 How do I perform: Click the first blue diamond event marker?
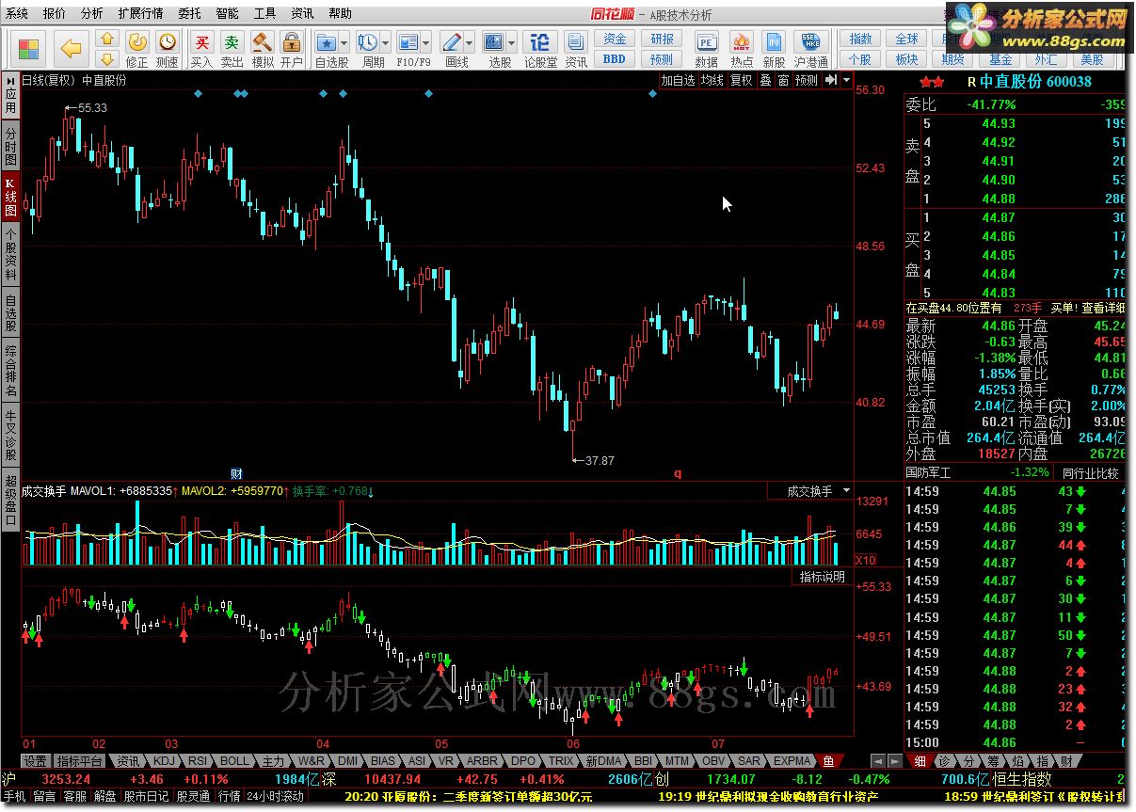pos(198,93)
